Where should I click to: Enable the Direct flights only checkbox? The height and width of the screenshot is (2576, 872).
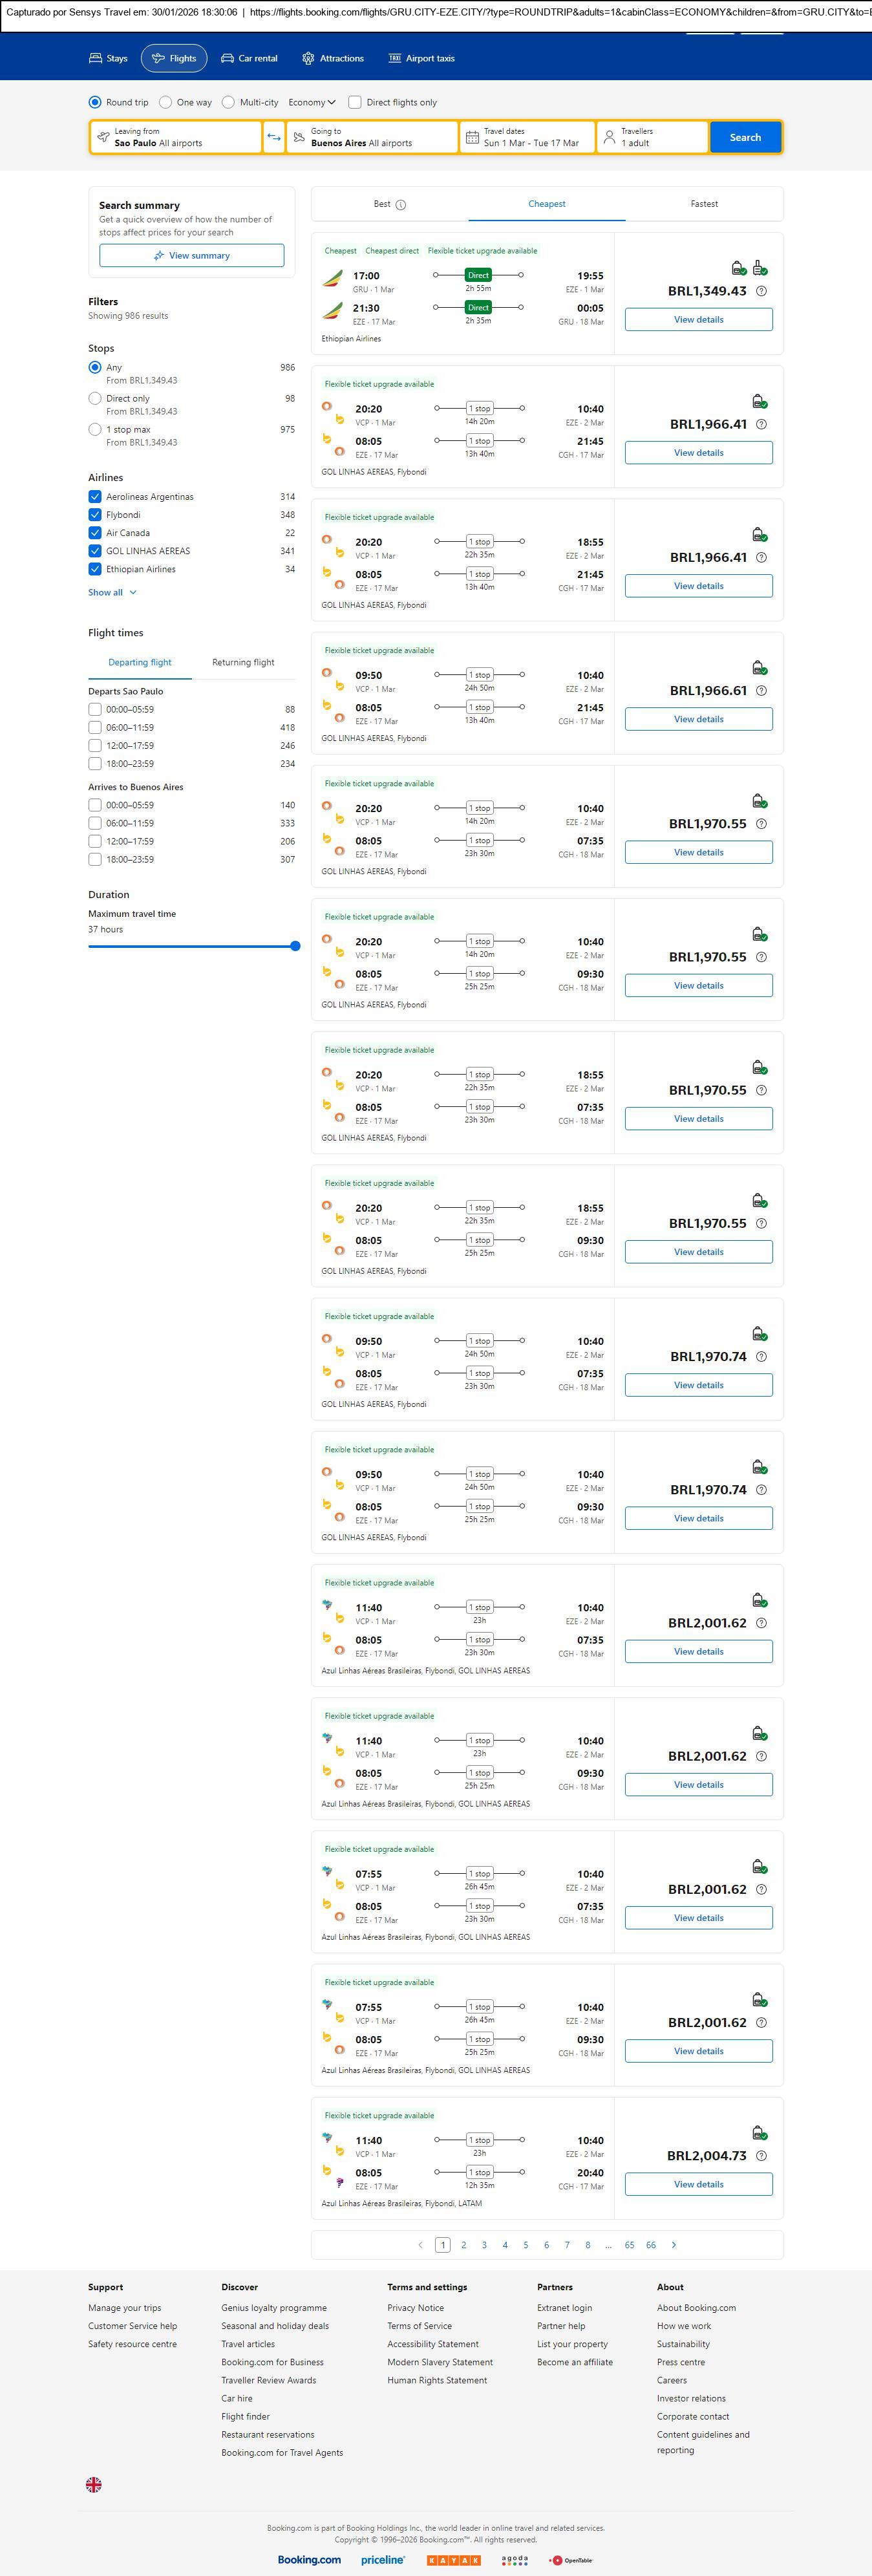point(355,102)
